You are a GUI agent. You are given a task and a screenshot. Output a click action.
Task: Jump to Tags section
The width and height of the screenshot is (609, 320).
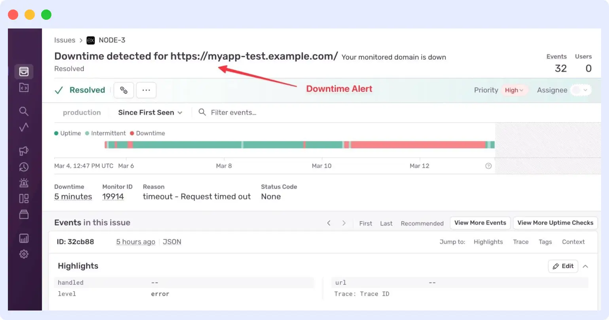pyautogui.click(x=545, y=242)
